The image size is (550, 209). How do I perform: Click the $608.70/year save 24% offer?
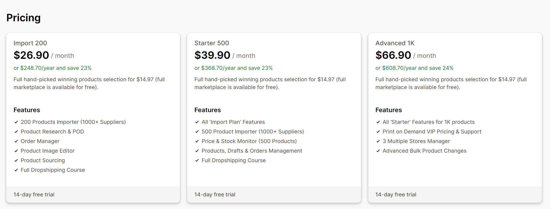tap(414, 68)
